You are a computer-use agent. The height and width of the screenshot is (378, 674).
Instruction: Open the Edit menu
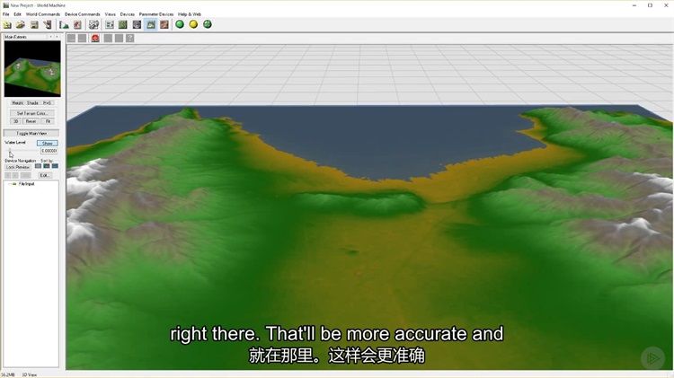pyautogui.click(x=17, y=14)
